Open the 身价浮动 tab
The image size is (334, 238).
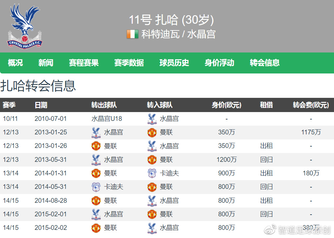tap(219, 63)
